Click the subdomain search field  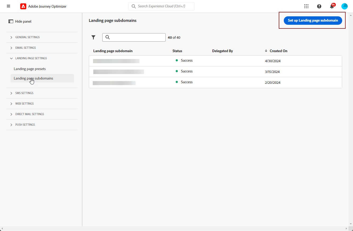pos(137,37)
